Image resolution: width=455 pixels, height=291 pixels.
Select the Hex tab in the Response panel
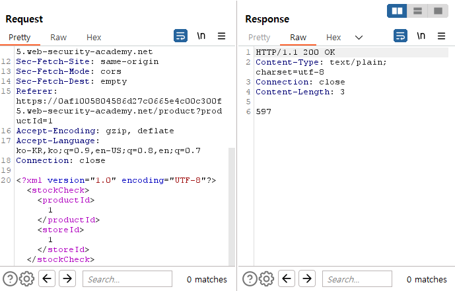333,38
